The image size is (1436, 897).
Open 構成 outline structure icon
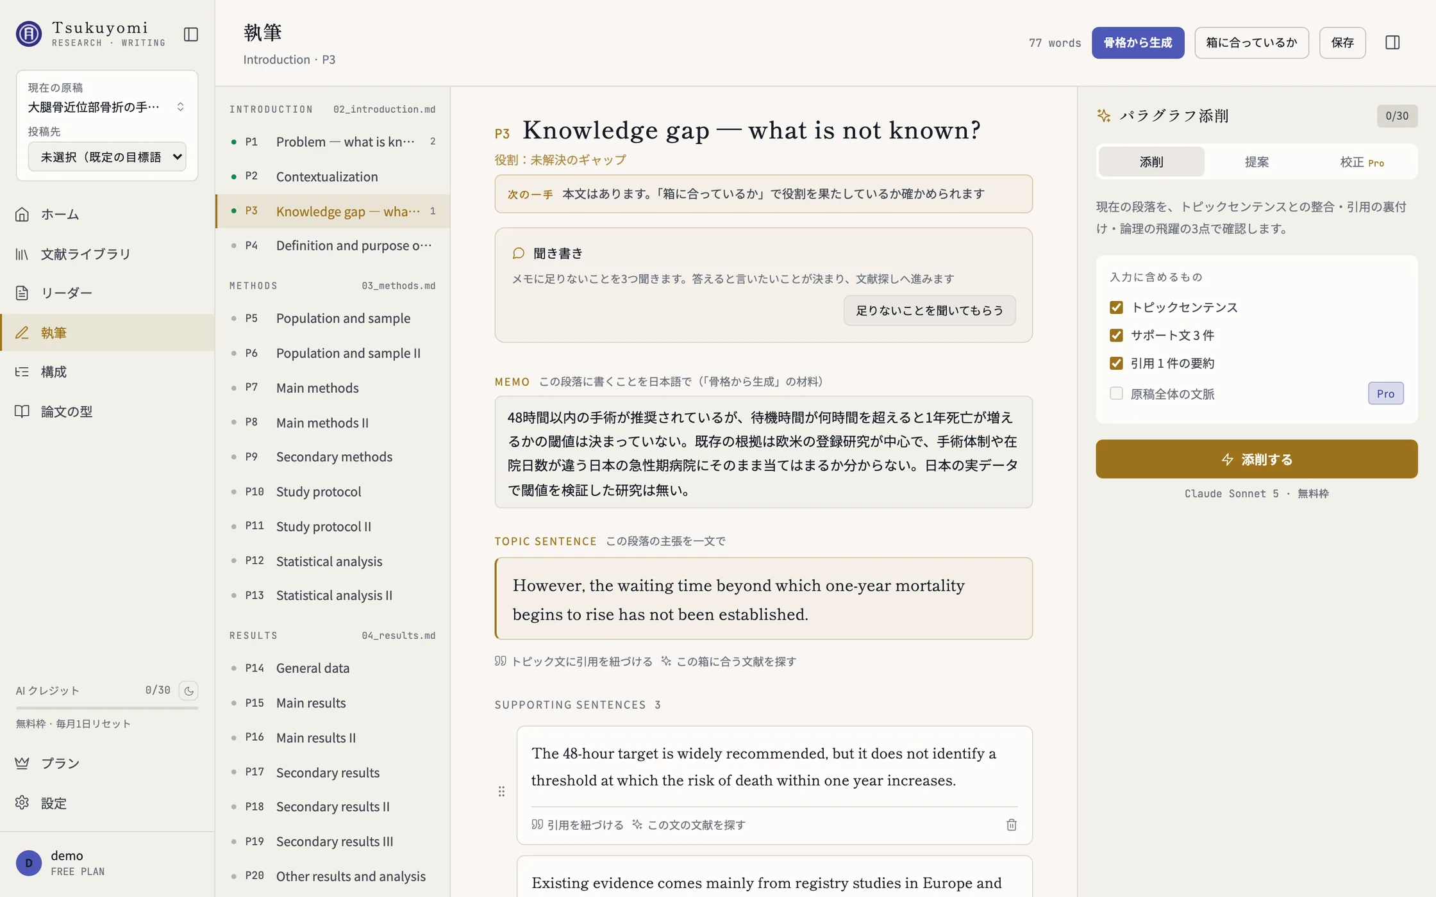[22, 372]
